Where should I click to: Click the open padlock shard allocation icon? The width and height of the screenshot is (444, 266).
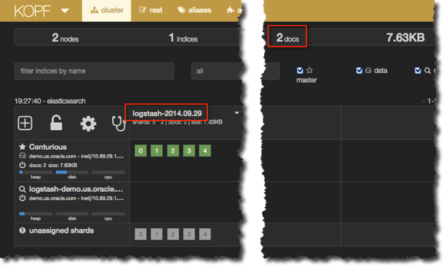(56, 123)
